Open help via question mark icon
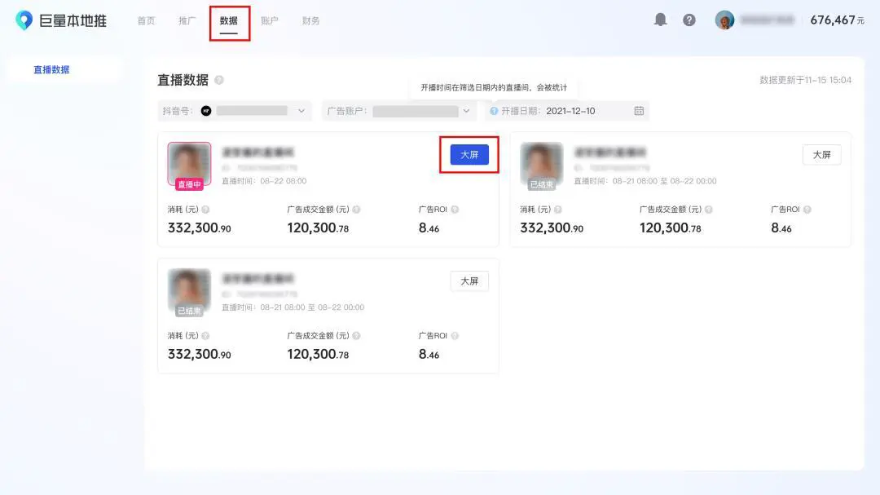 pyautogui.click(x=689, y=20)
